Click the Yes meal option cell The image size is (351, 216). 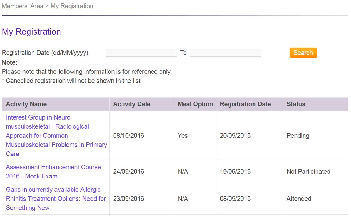(183, 136)
